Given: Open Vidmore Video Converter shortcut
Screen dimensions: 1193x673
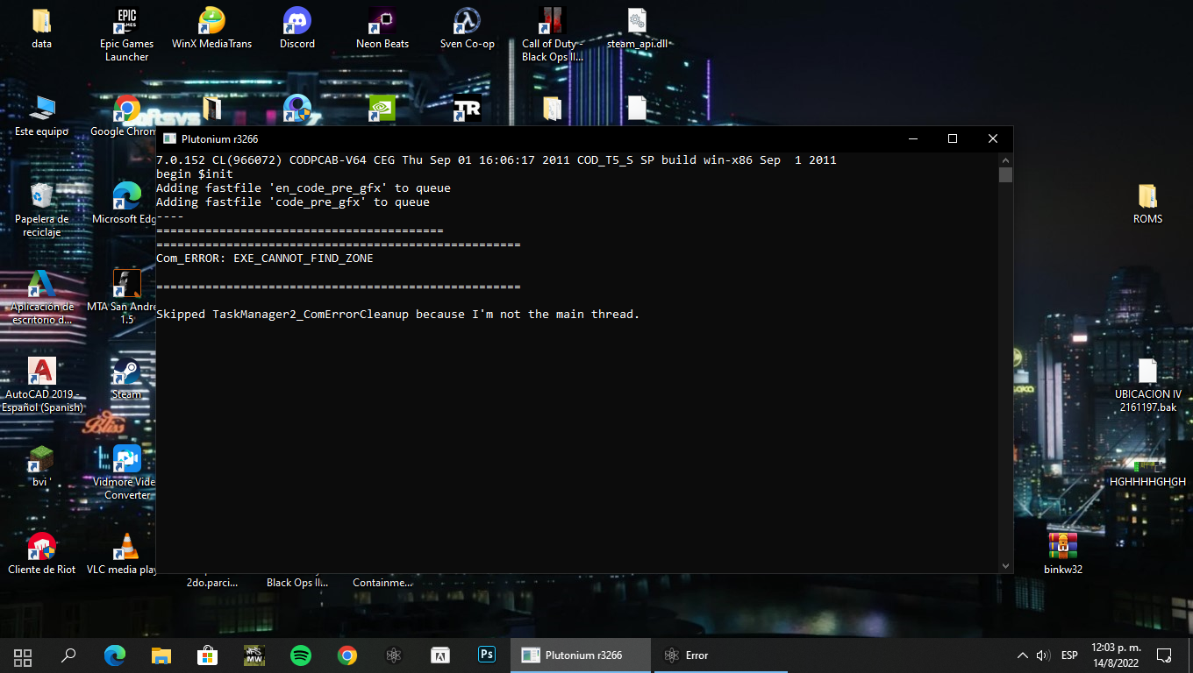Looking at the screenshot, I should tap(125, 472).
